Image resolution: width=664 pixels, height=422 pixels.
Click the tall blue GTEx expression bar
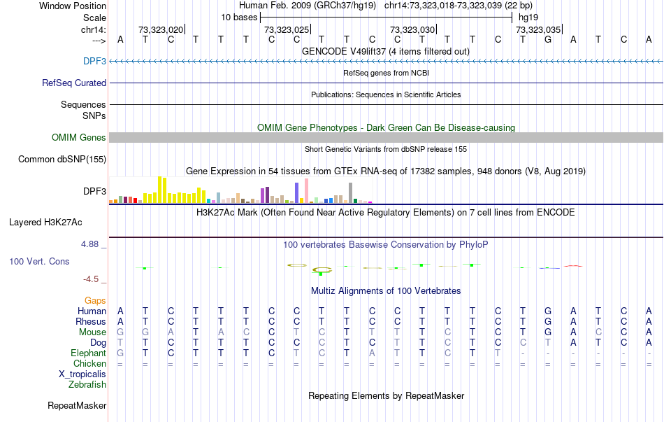point(297,193)
